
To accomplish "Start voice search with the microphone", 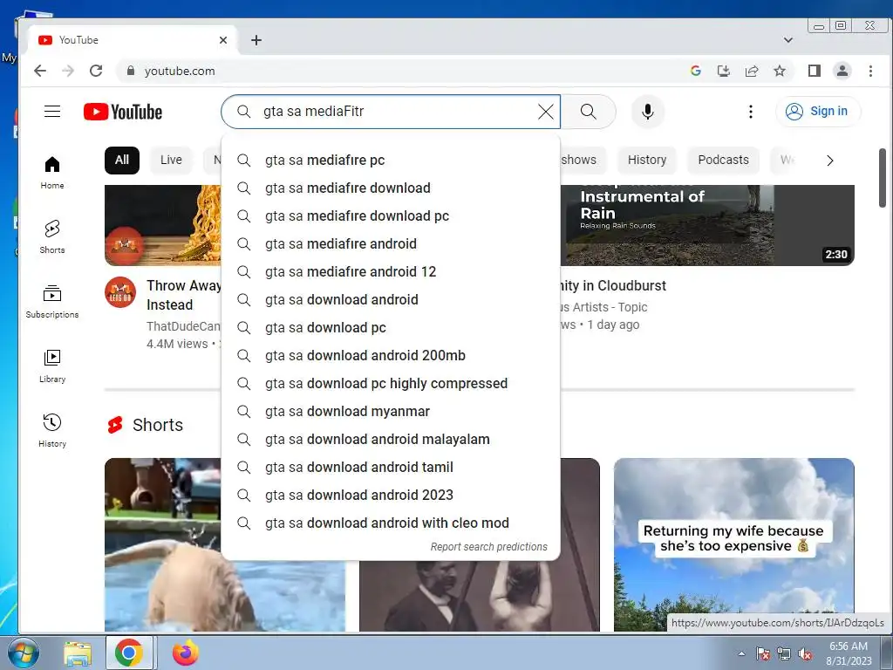I will tap(648, 112).
